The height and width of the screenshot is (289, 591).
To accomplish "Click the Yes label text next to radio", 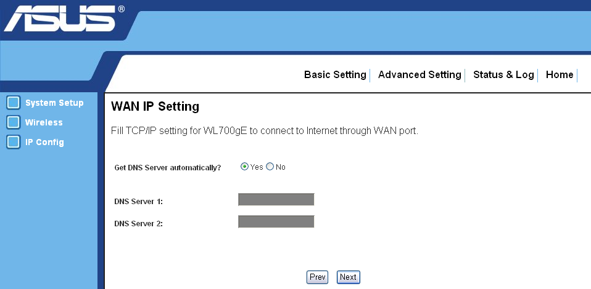I will 257,167.
